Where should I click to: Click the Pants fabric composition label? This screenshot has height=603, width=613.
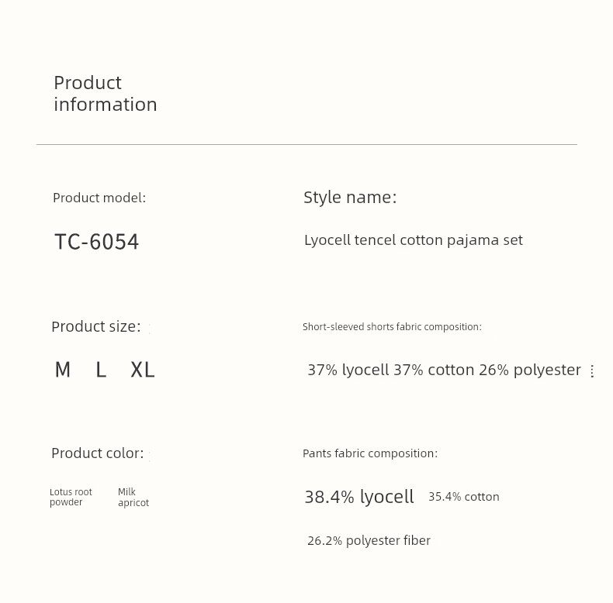[x=370, y=453]
